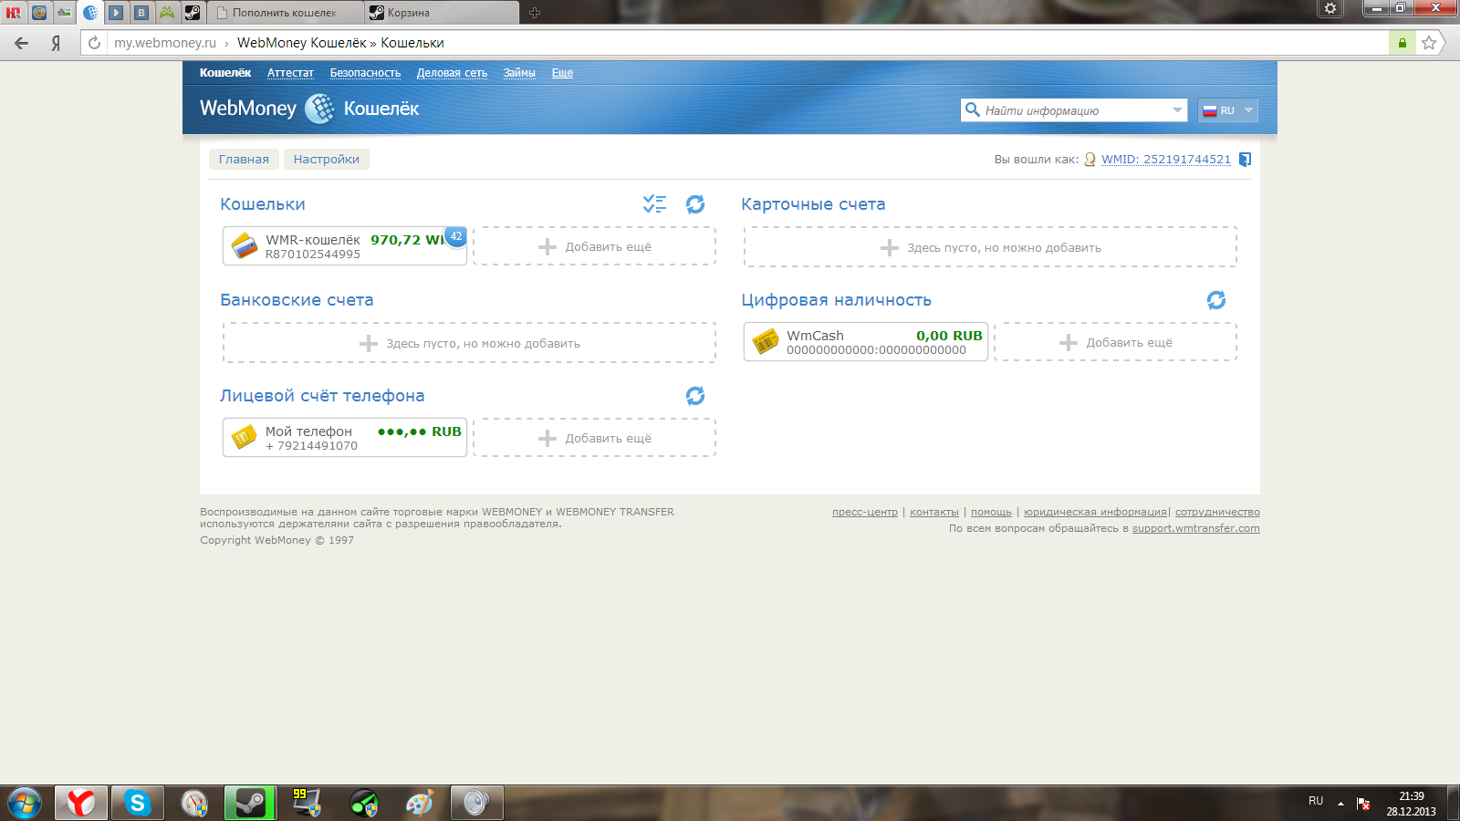Image resolution: width=1460 pixels, height=821 pixels.
Task: Select wallet number R870102544995
Action: (x=313, y=255)
